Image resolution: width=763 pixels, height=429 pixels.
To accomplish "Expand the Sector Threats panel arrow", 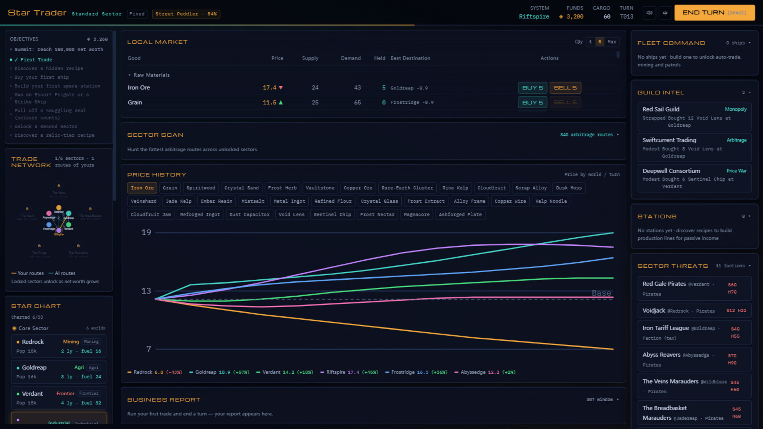I will point(749,266).
